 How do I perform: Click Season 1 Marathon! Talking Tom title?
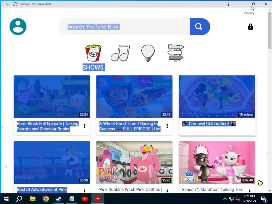[213, 190]
